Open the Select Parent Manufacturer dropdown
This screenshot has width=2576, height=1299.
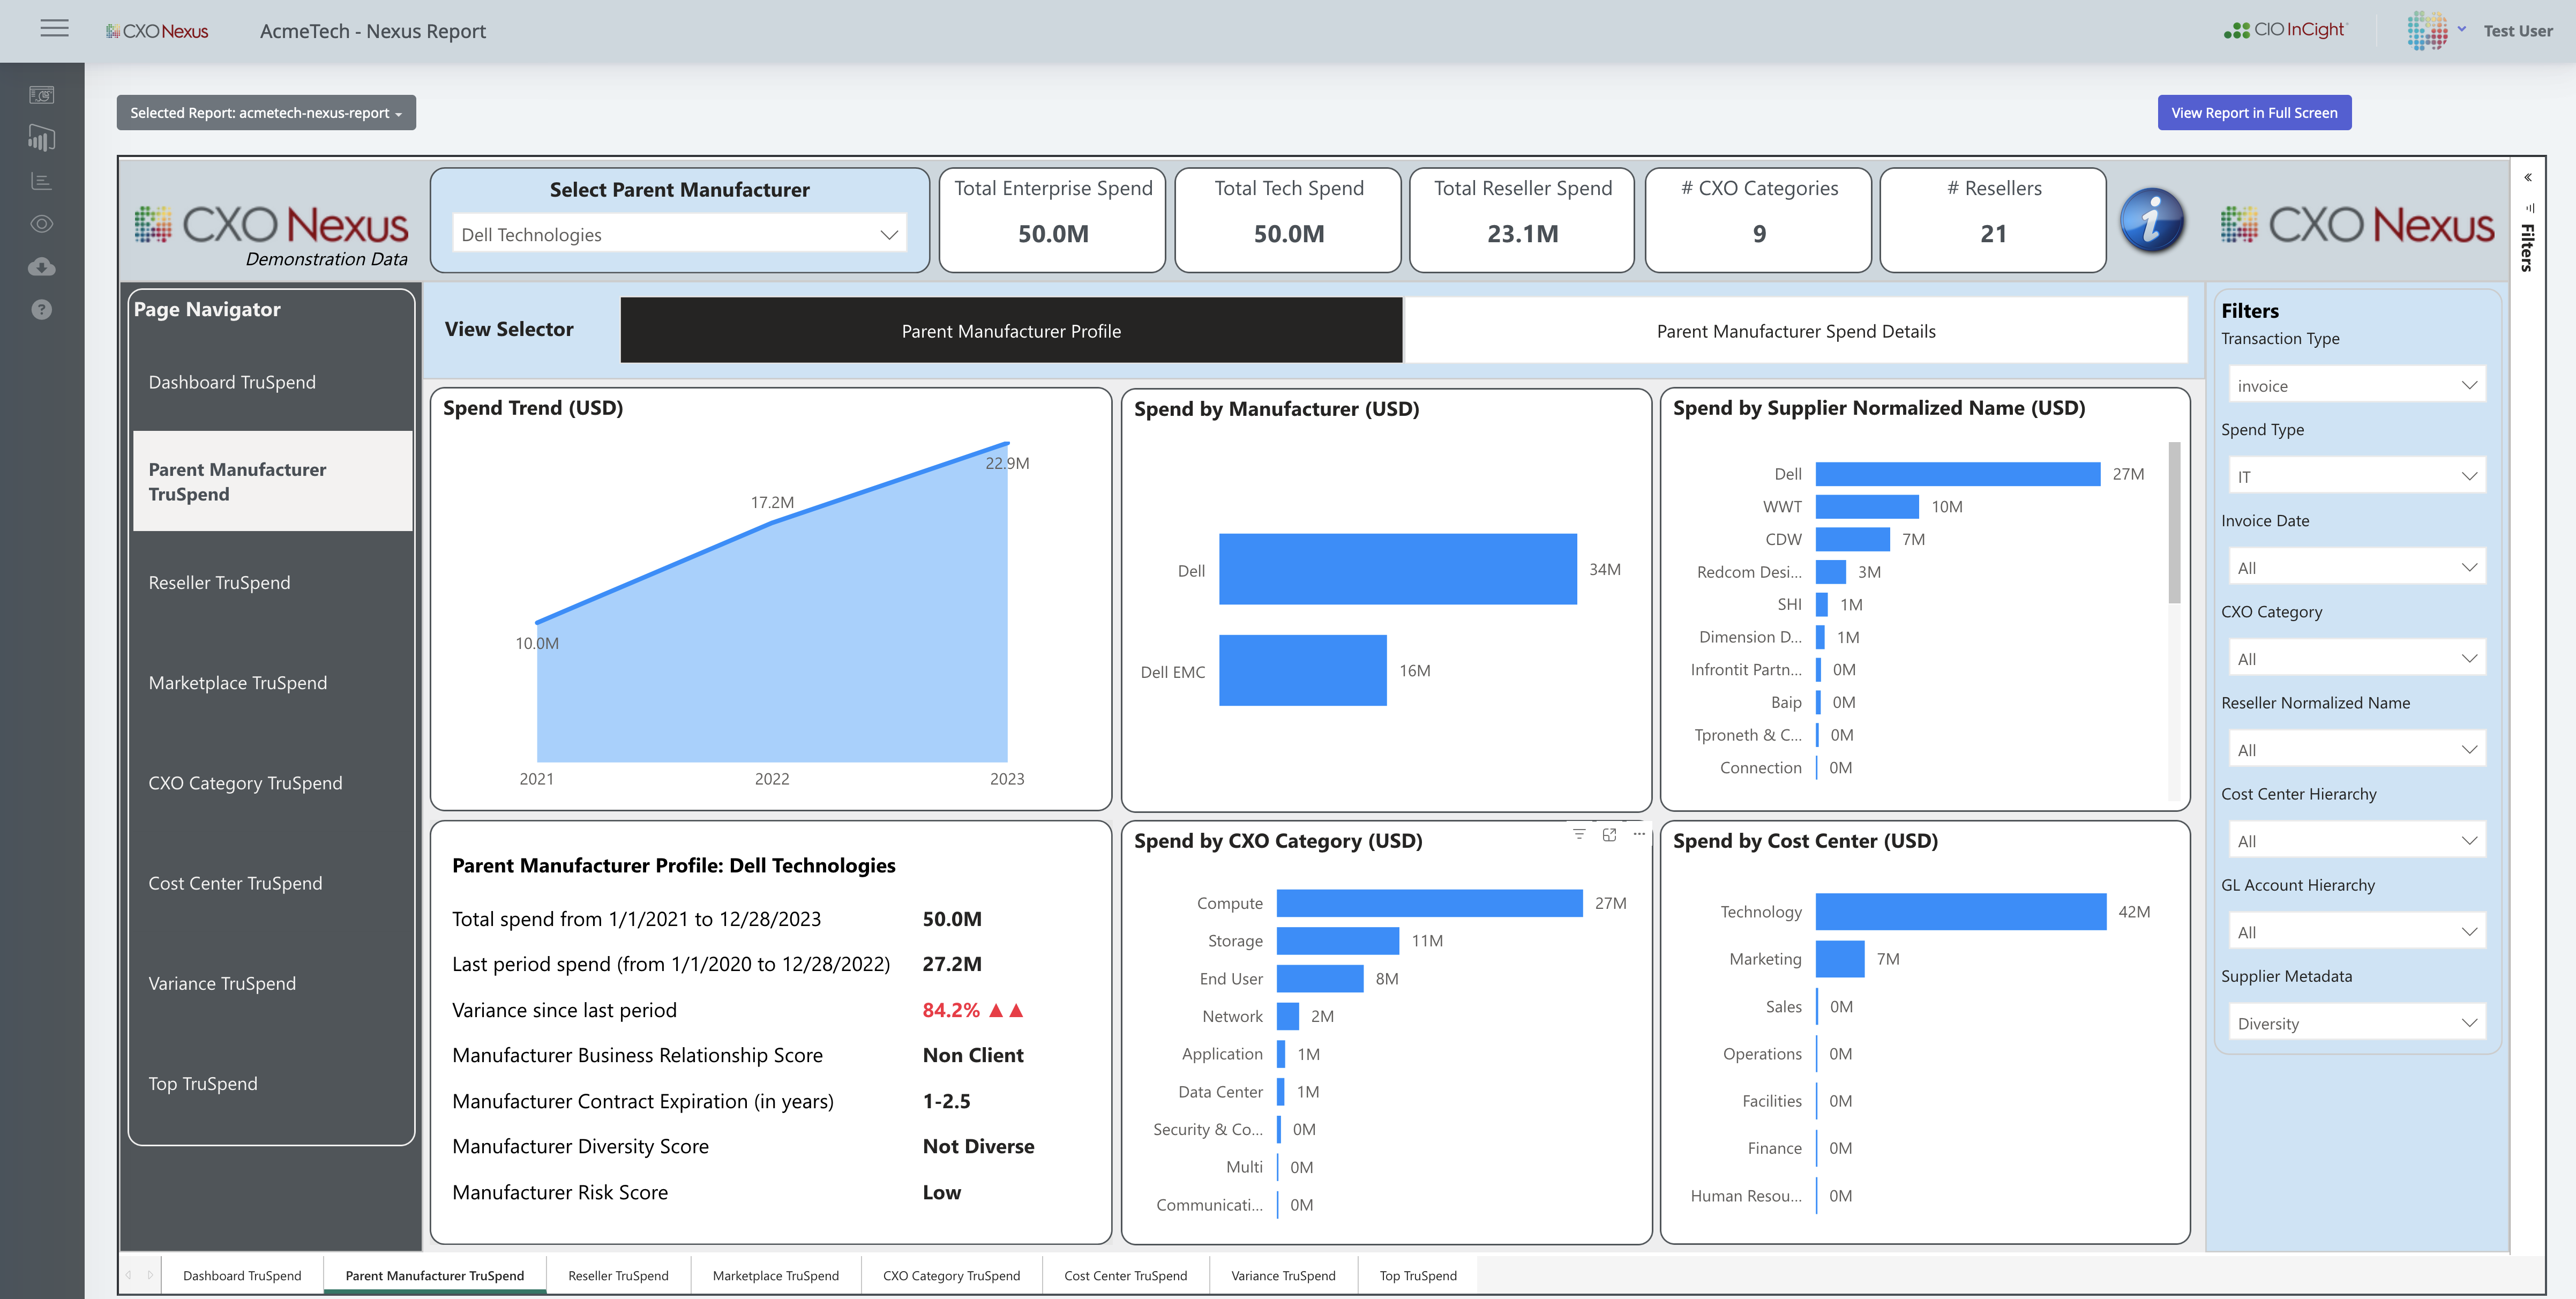point(679,234)
